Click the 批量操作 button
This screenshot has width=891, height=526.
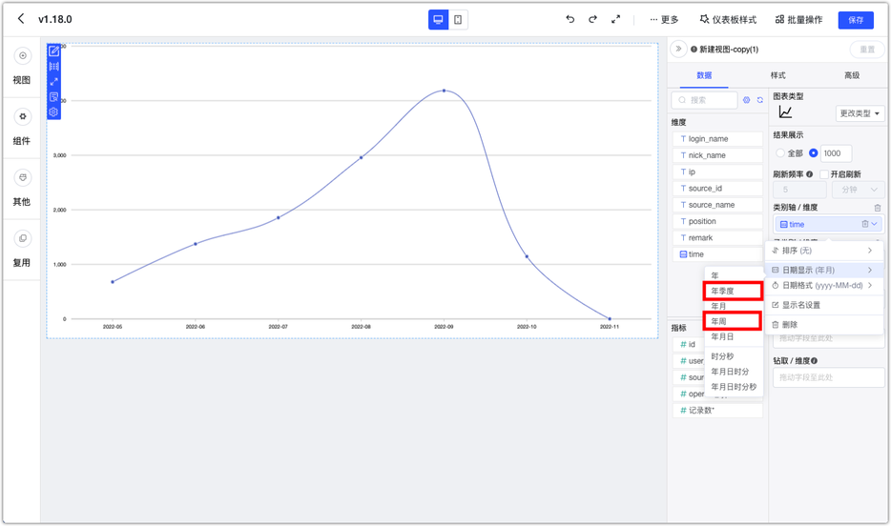point(798,20)
